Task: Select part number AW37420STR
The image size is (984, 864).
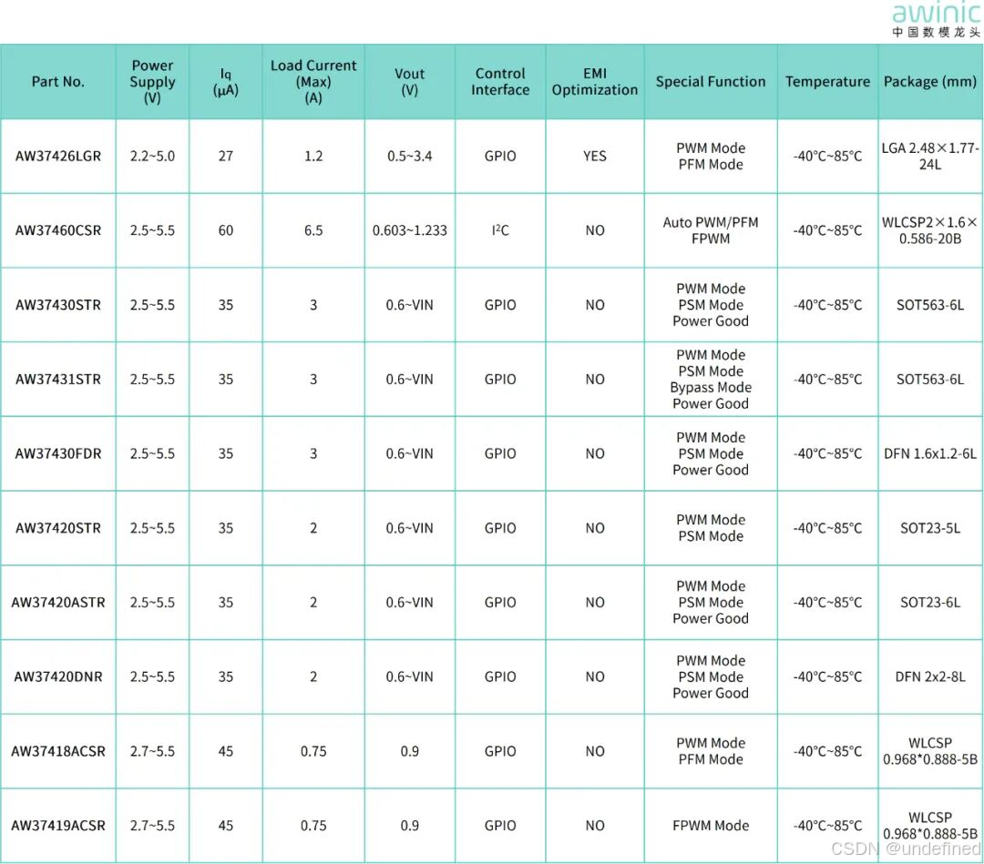Action: coord(57,528)
